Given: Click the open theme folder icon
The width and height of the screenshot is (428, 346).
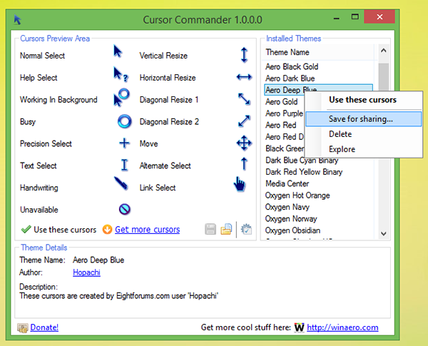Looking at the screenshot, I should pyautogui.click(x=226, y=229).
